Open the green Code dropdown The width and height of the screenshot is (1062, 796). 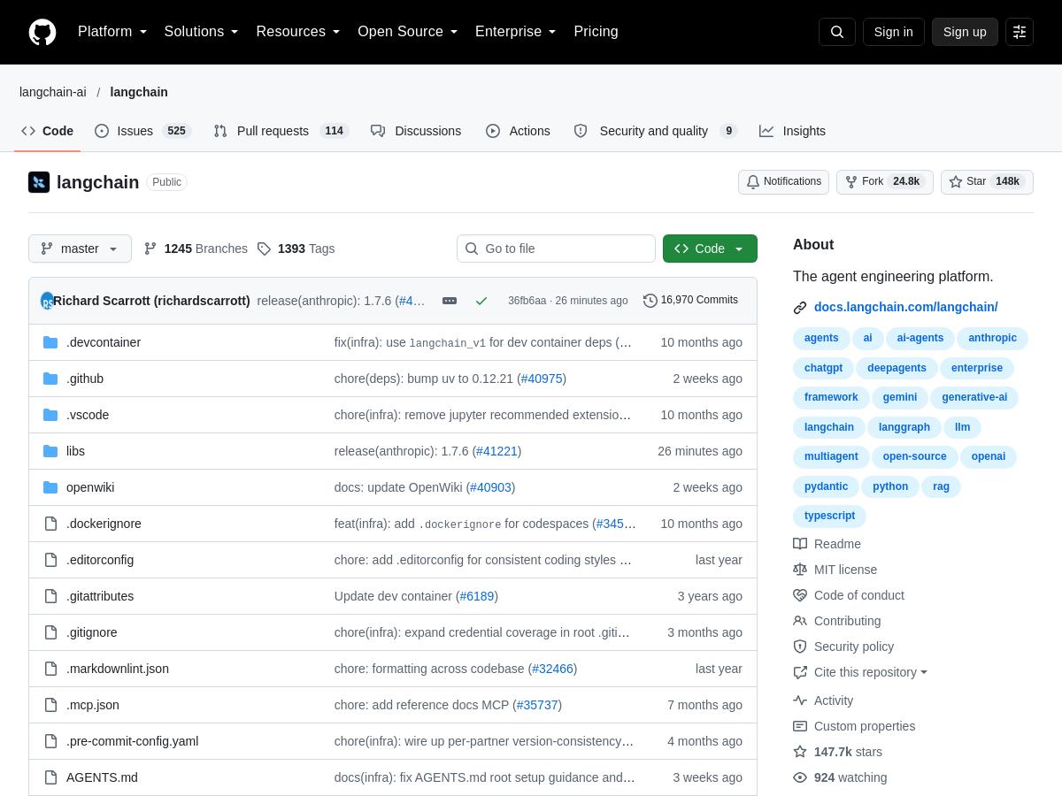[710, 249]
